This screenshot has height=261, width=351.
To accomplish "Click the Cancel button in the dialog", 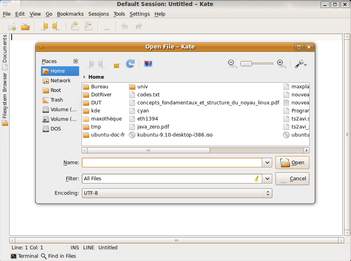I will pyautogui.click(x=292, y=179).
